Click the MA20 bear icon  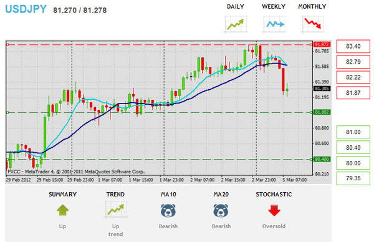(221, 210)
